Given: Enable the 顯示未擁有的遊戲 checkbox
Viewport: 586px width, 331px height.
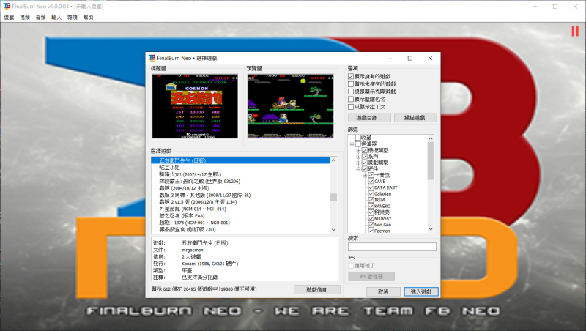Looking at the screenshot, I should point(351,84).
